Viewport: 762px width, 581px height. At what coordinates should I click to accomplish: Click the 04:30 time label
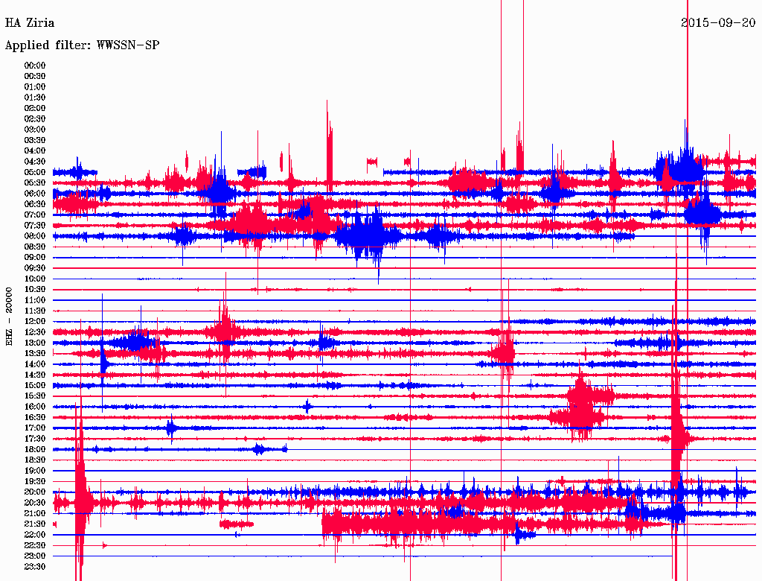(35, 162)
